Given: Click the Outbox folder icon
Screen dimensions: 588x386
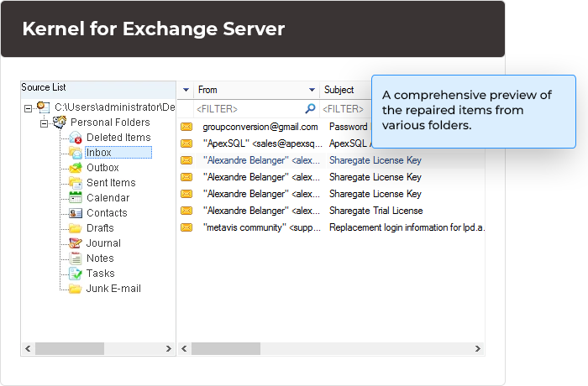Looking at the screenshot, I should pos(76,168).
